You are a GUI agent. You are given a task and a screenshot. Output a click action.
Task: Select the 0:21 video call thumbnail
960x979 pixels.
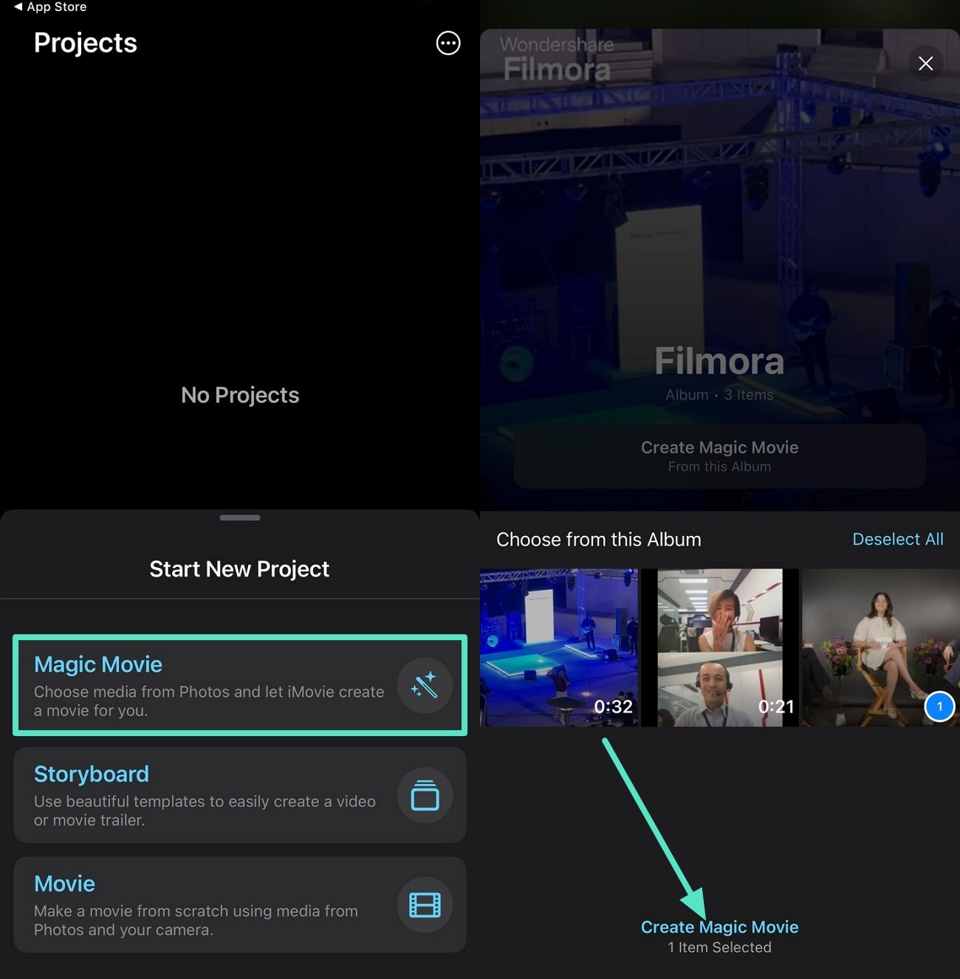point(720,647)
